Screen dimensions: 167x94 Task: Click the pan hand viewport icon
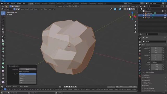[135, 25]
